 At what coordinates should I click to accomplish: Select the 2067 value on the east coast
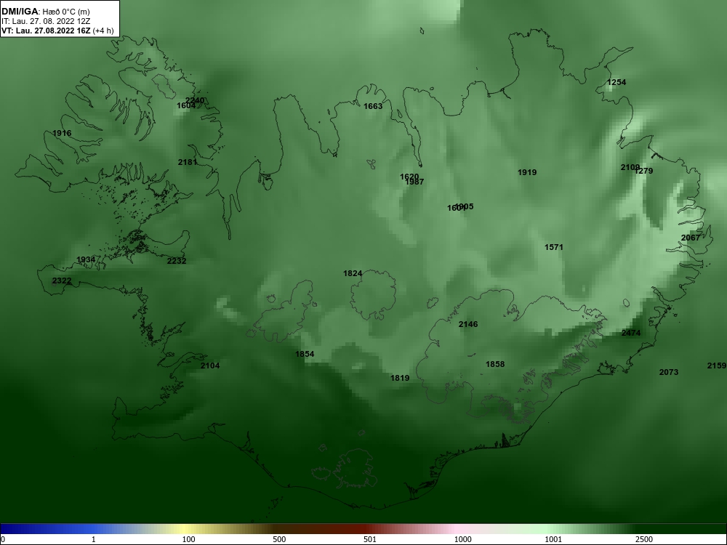(x=691, y=238)
